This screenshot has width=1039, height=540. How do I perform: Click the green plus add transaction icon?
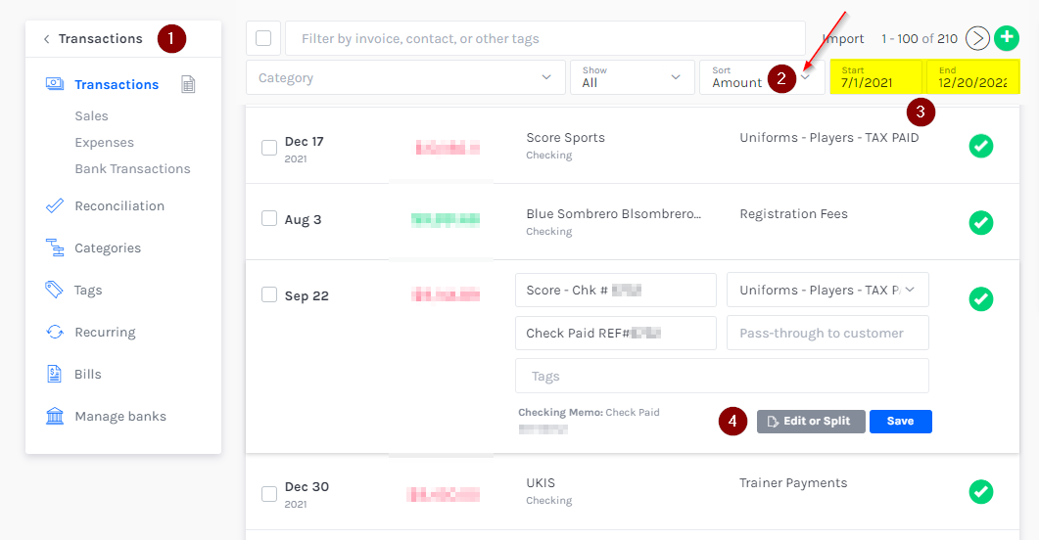pyautogui.click(x=1007, y=38)
